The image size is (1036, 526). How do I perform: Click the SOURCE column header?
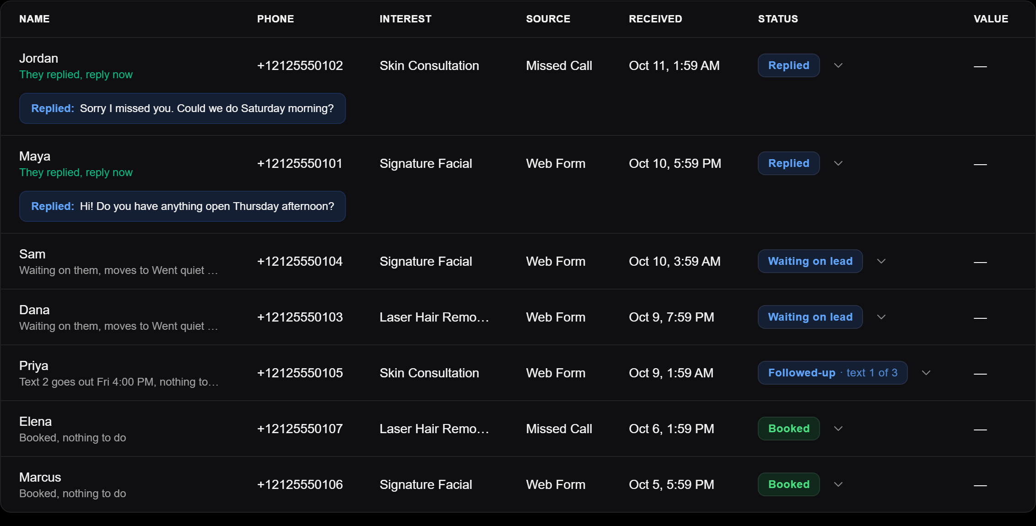pos(548,19)
